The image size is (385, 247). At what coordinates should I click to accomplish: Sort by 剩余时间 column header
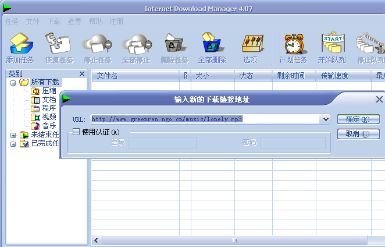tap(294, 76)
